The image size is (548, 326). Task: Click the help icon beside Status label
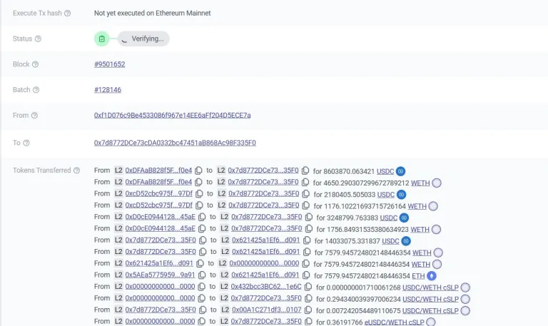point(38,39)
